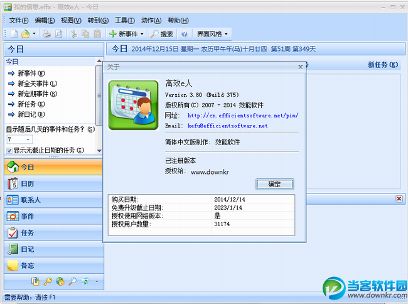Viewport: 408px width, 304px height.
Task: Click the copy icon in toolbar
Action: pos(85,34)
